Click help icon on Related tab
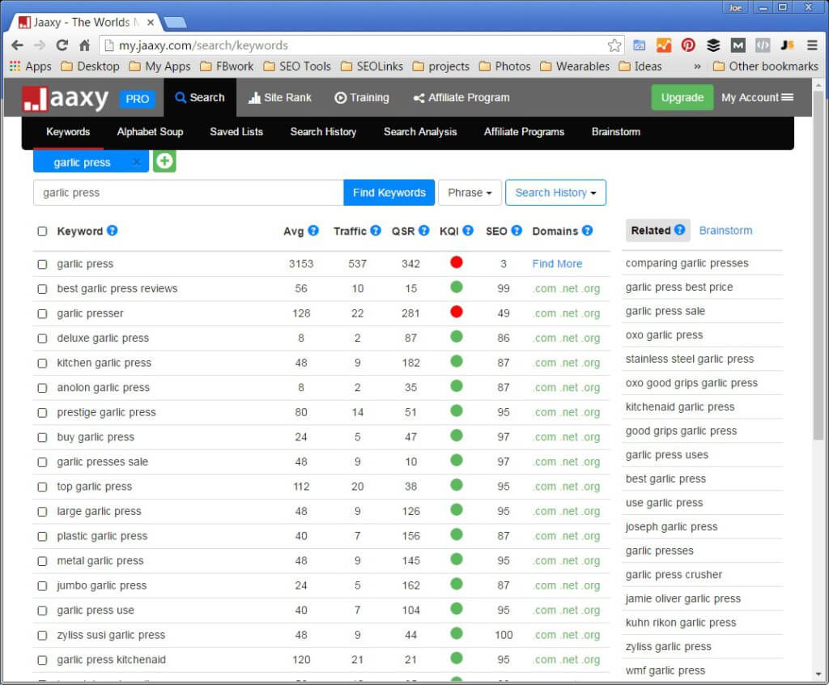The image size is (829, 685). point(679,230)
